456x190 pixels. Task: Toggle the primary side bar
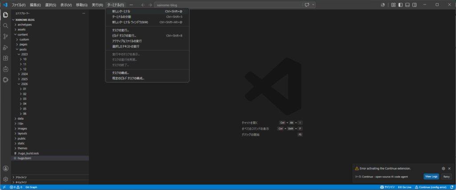[400, 4]
